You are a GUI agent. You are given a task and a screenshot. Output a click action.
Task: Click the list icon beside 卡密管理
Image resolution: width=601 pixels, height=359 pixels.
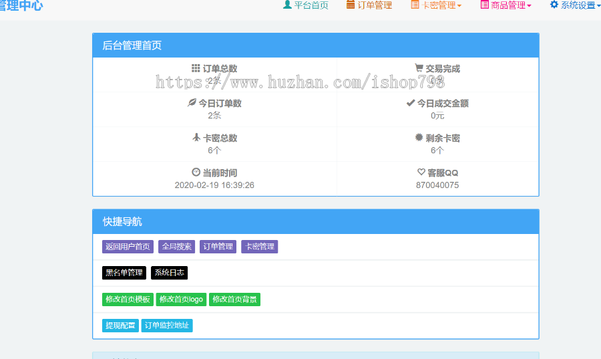415,5
